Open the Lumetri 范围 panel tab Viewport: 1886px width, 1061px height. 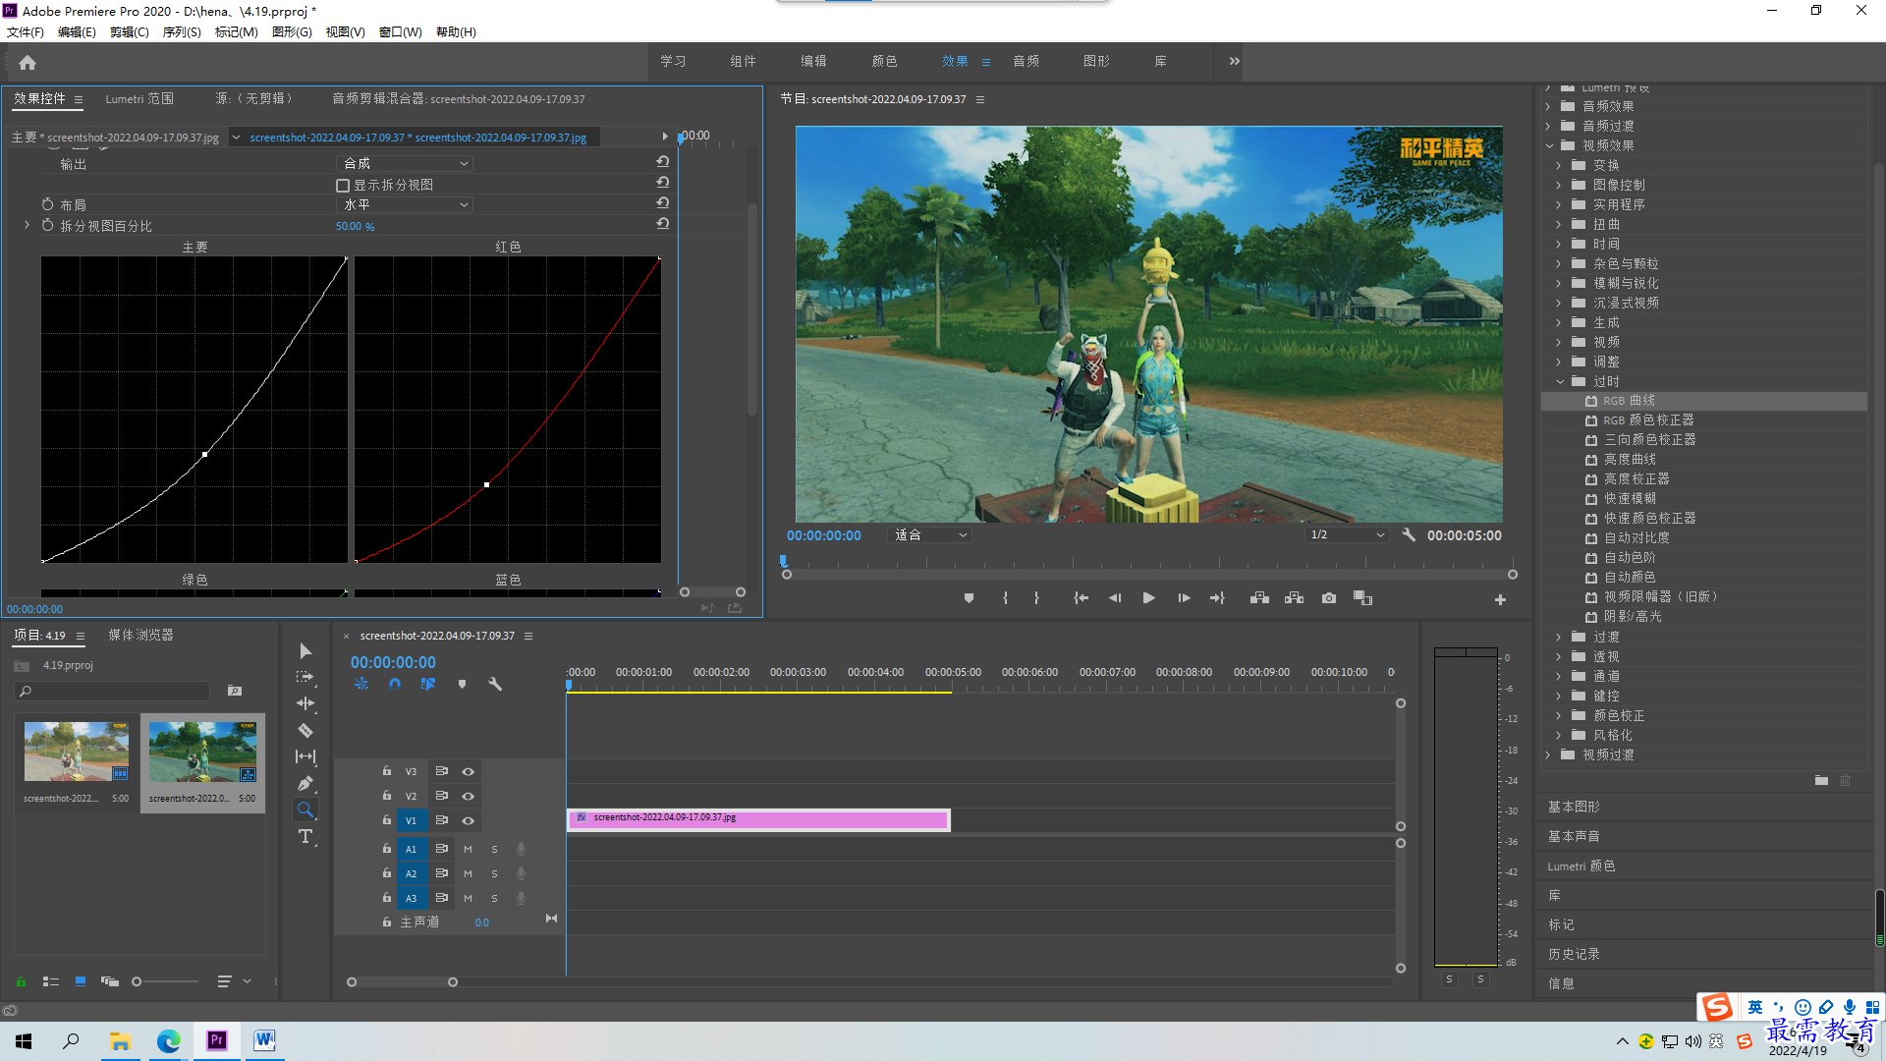coord(139,99)
